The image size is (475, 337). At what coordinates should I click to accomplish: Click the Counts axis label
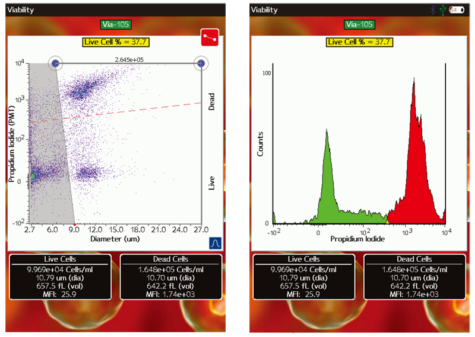(260, 144)
